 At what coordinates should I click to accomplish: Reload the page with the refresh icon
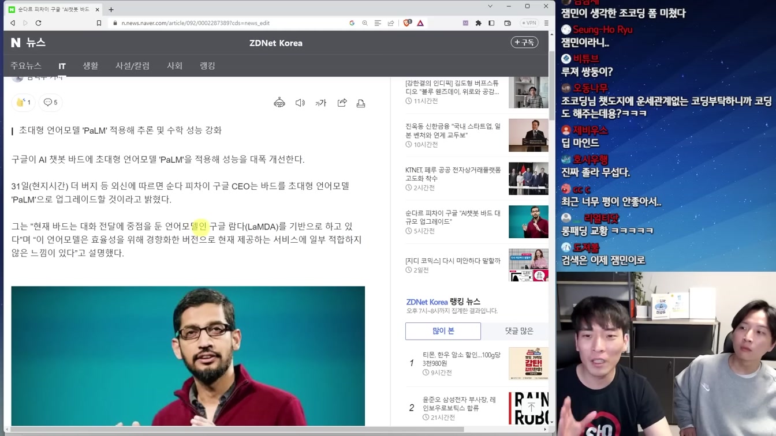[x=39, y=23]
